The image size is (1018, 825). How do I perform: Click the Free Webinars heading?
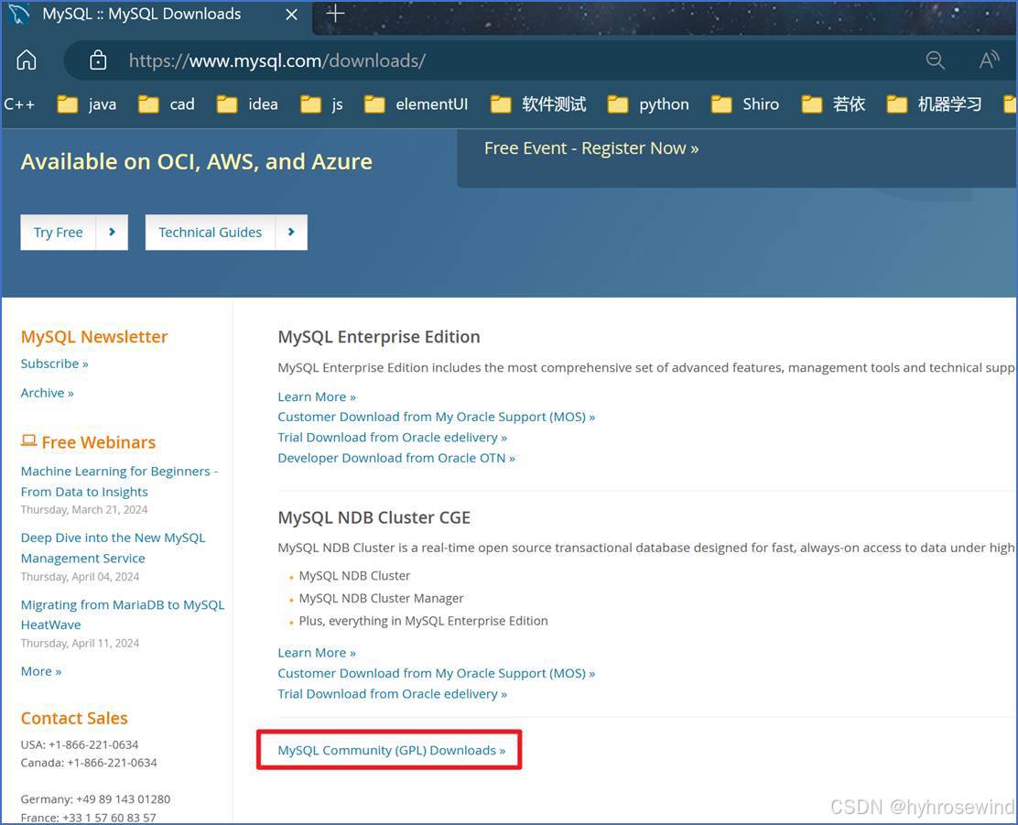point(99,442)
